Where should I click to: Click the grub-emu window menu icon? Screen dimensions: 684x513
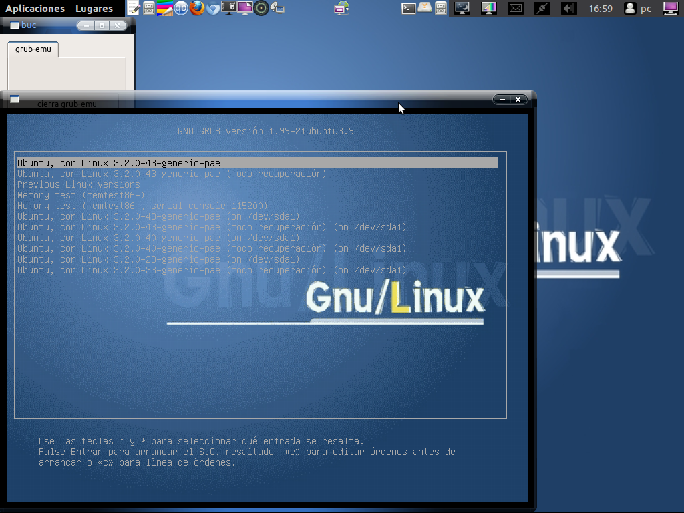click(15, 99)
